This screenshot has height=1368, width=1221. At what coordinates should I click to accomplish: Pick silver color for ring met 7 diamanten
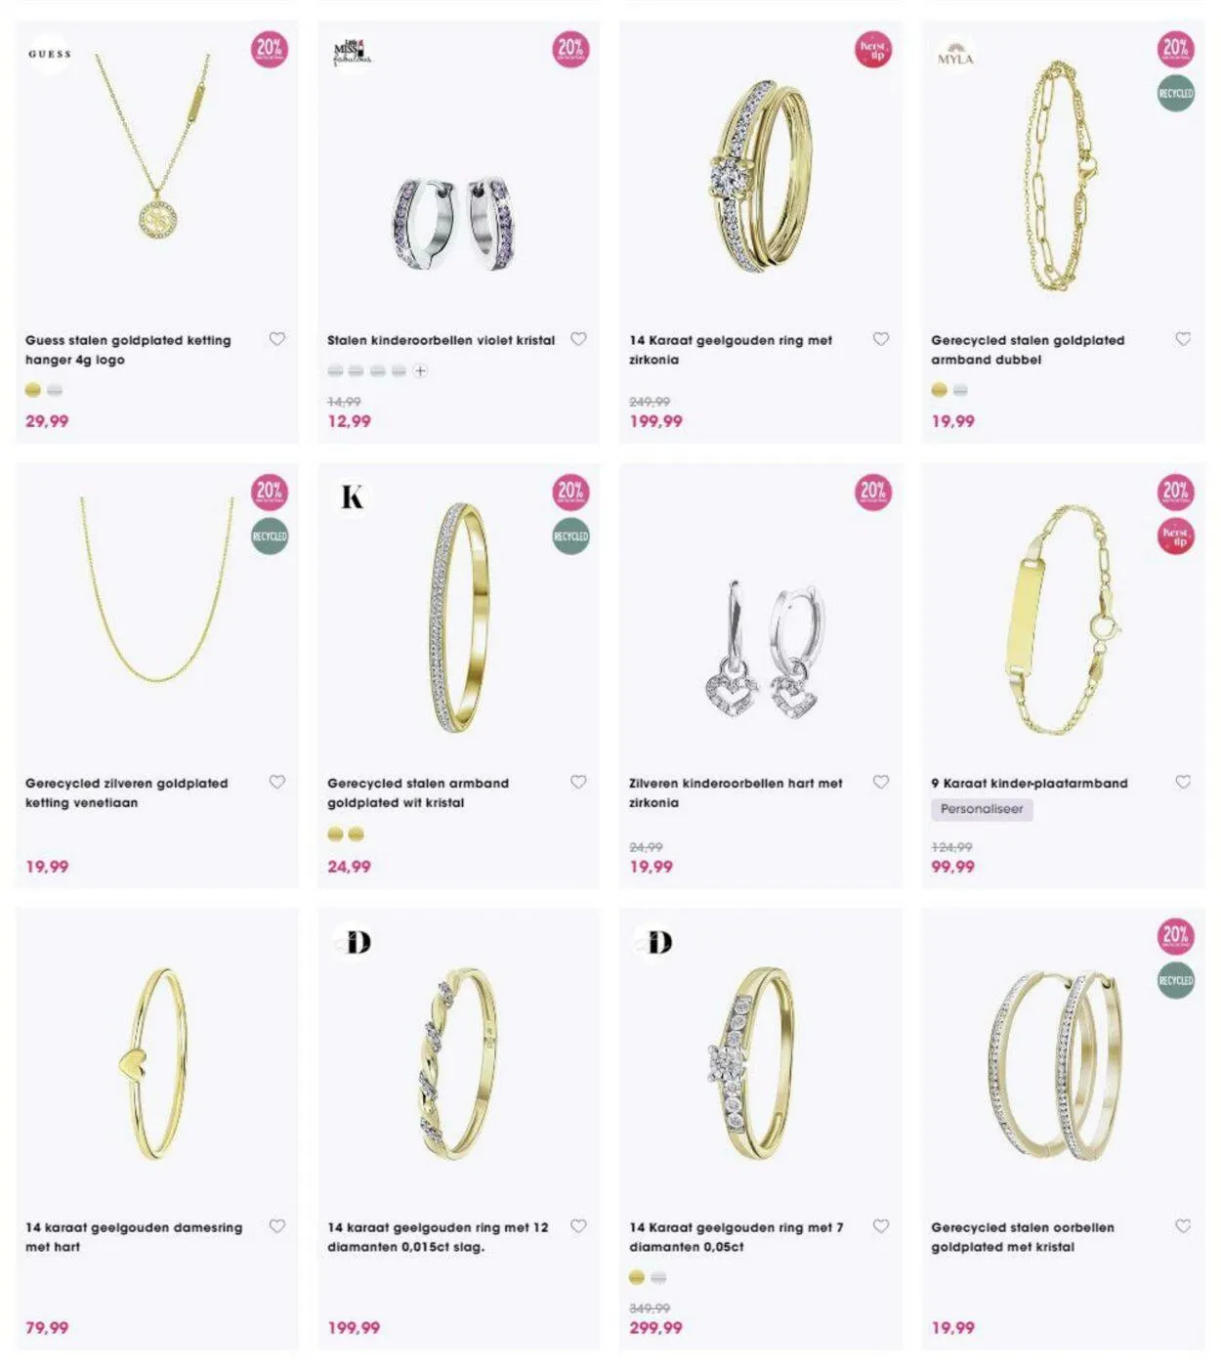pyautogui.click(x=658, y=1277)
